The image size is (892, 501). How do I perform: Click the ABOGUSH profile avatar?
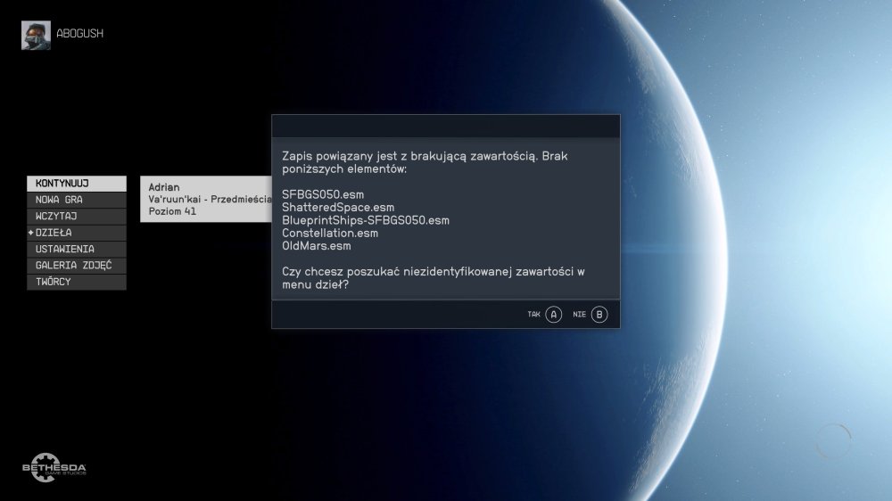click(36, 36)
